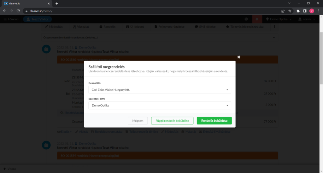Click the red notification bell icon
Screen dimensions: 323x173
(257, 19)
